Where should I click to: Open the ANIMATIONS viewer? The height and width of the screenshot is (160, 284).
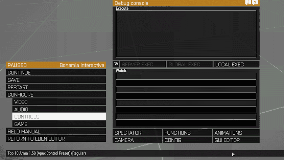[x=236, y=133]
